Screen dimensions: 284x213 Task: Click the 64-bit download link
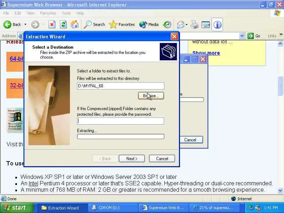pyautogui.click(x=16, y=59)
